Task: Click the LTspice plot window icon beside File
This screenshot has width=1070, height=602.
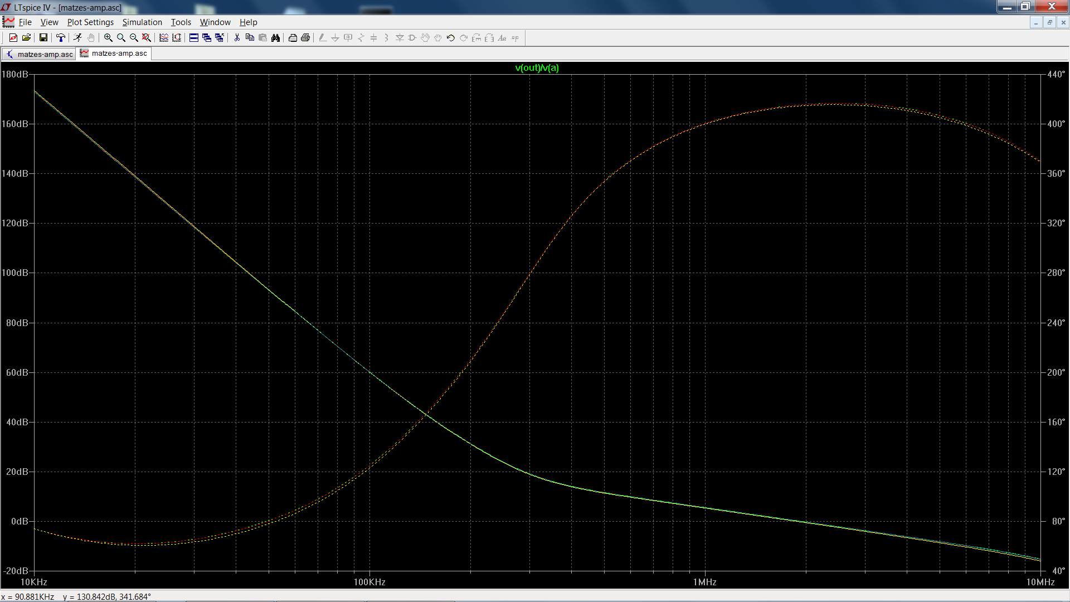Action: tap(9, 22)
